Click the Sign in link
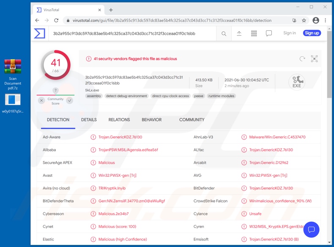Image resolution: width=334 pixels, height=247 pixels. (290, 33)
